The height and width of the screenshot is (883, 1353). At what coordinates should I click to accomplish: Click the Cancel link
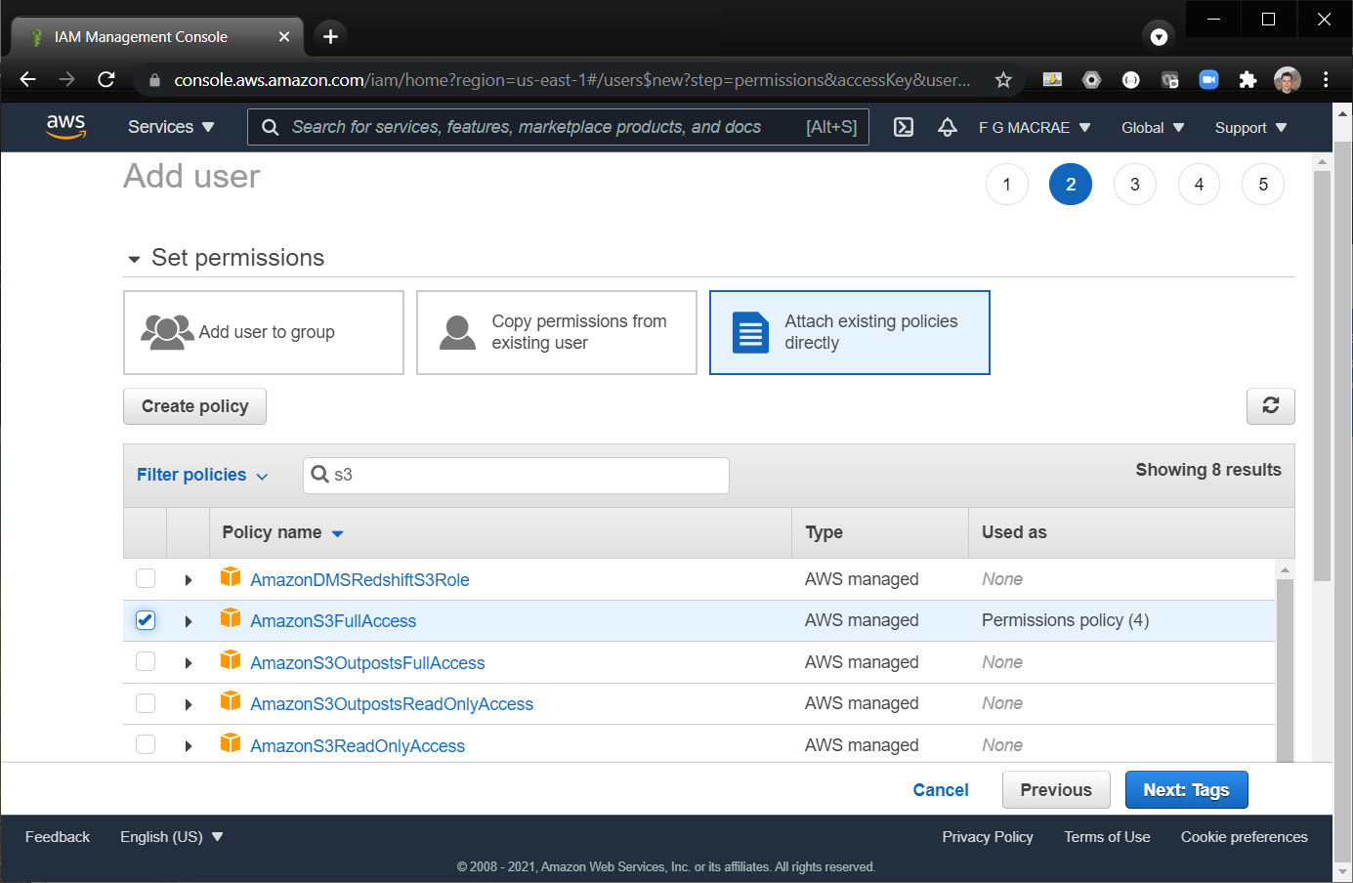[x=941, y=790]
